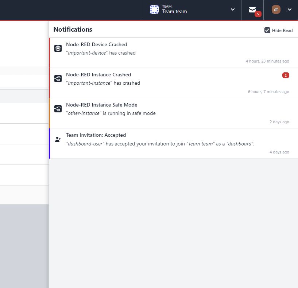The height and width of the screenshot is (288, 298).
Task: Click the red 2 count badge on Instance Crashed
Action: [x=286, y=75]
